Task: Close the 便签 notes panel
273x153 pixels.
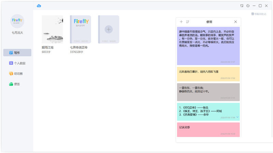Action: pos(235,22)
